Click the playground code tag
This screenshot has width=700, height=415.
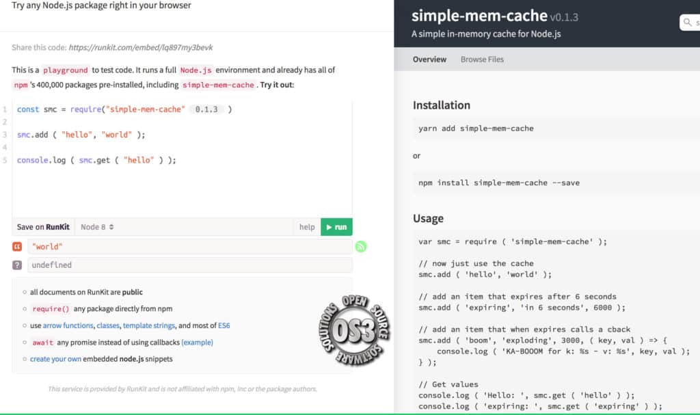click(65, 70)
